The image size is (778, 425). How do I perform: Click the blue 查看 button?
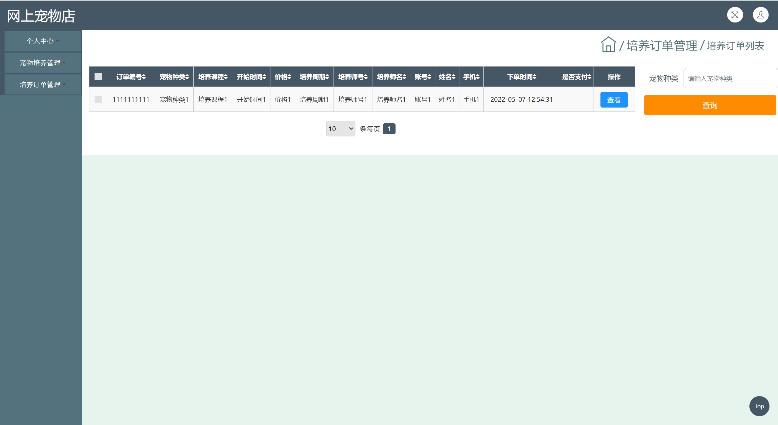click(x=614, y=100)
